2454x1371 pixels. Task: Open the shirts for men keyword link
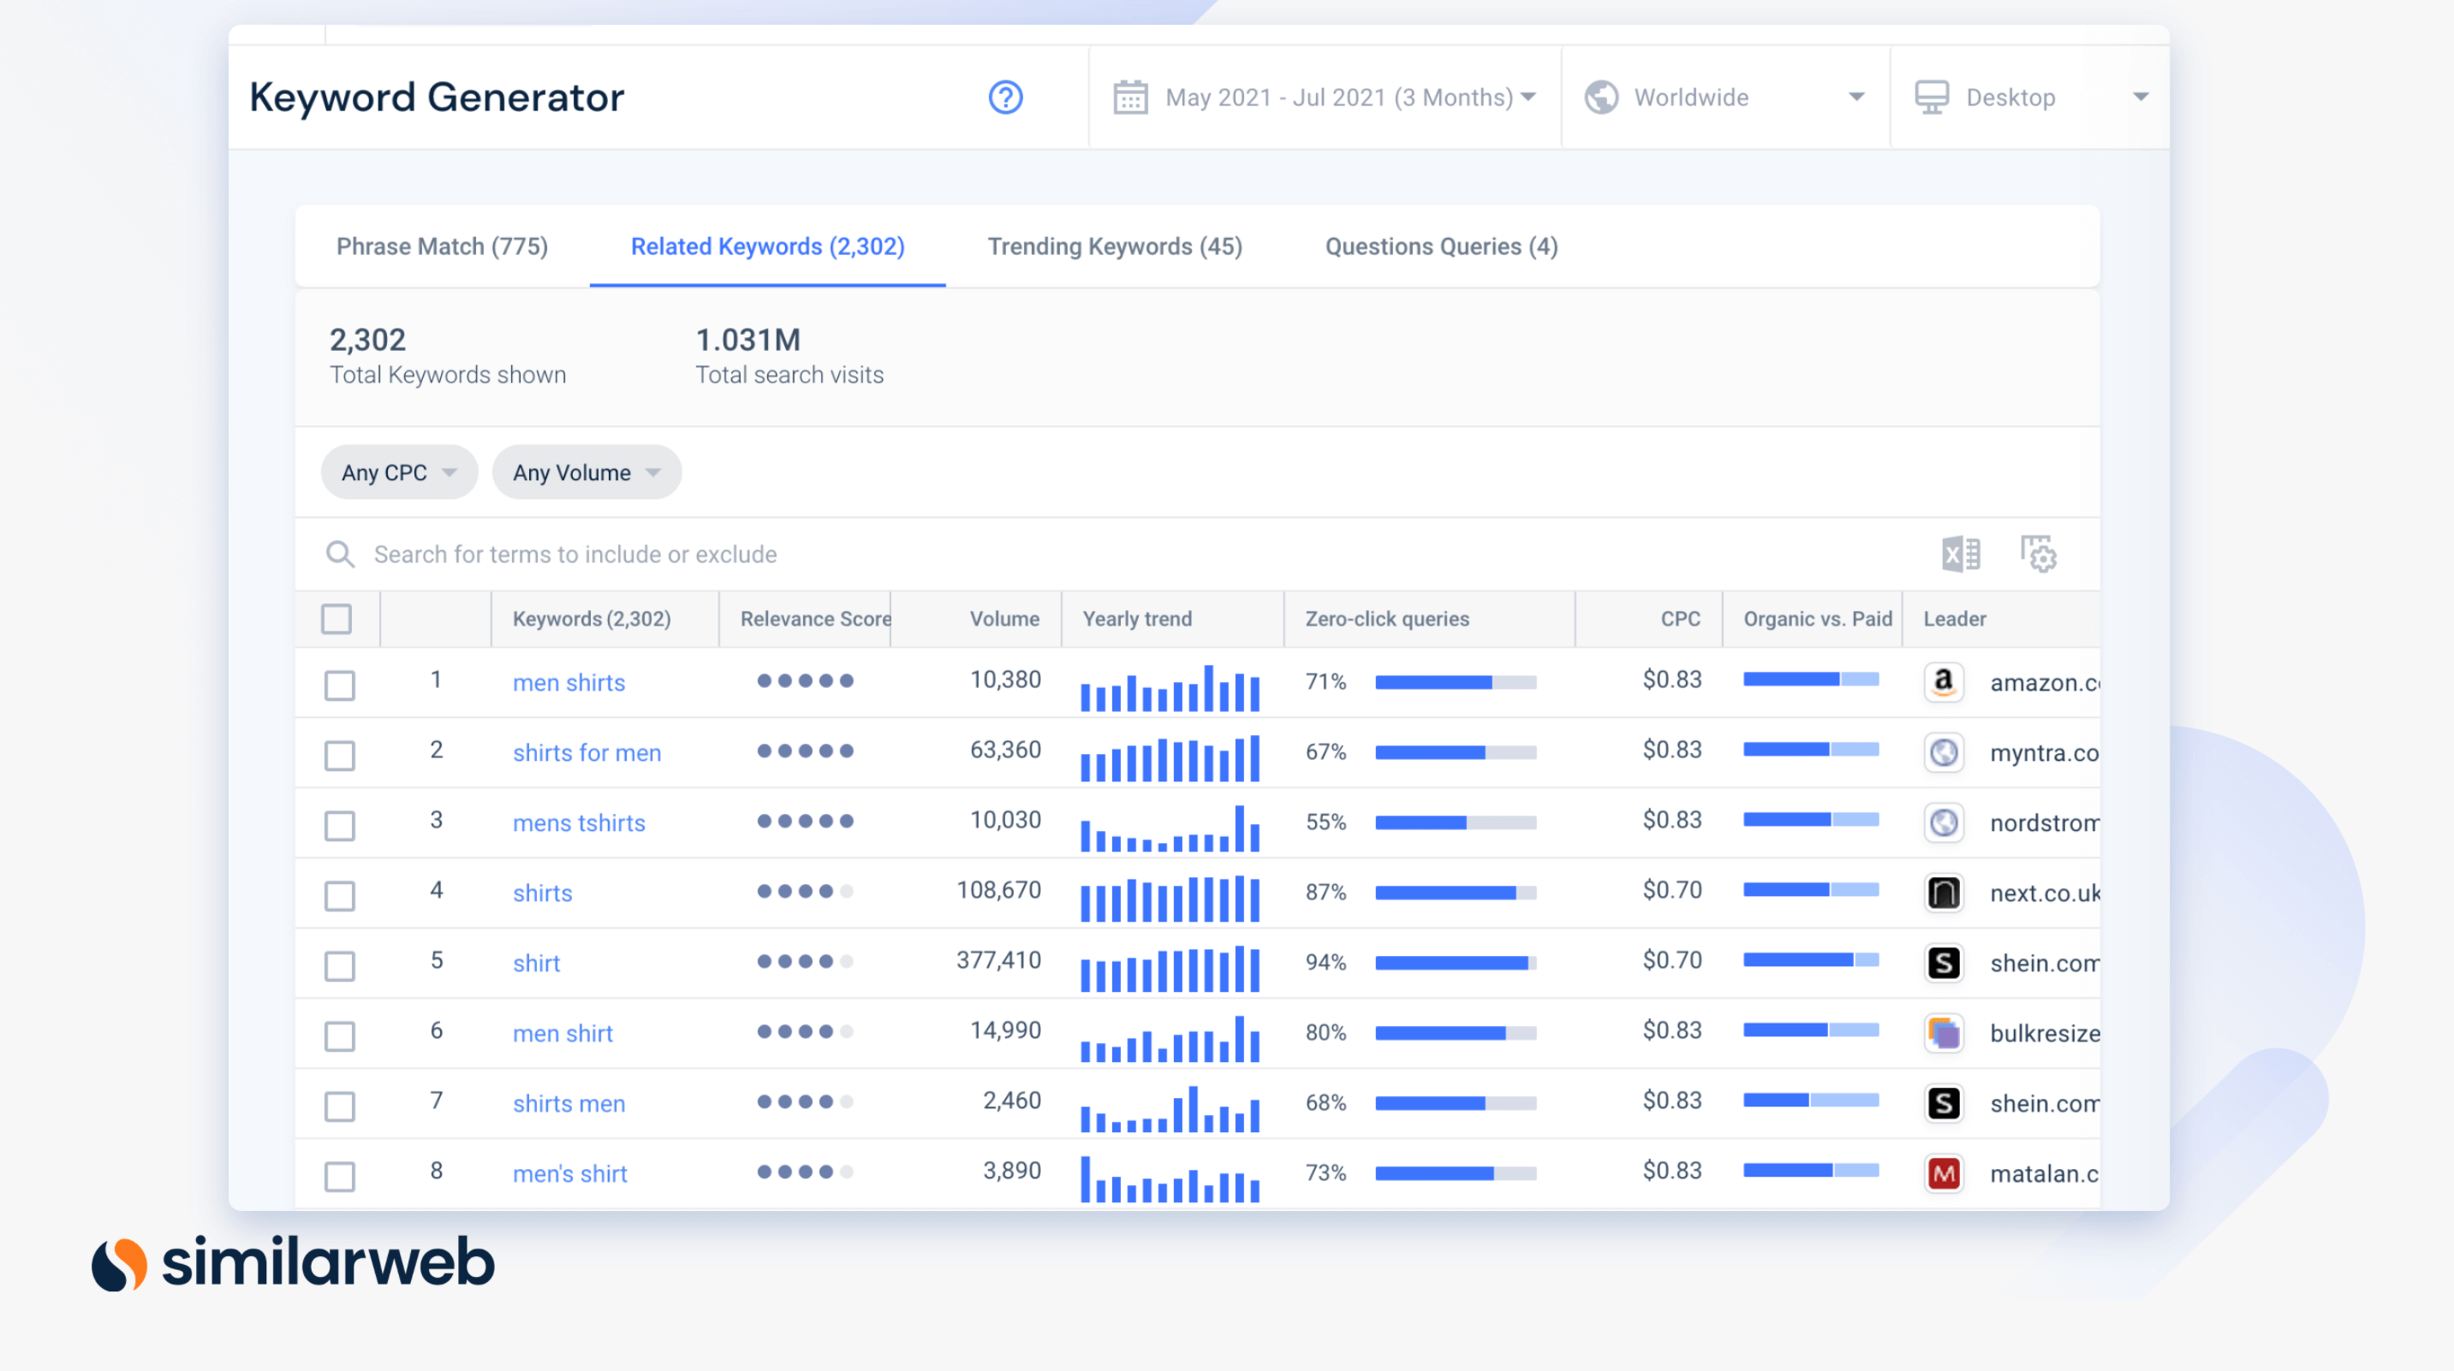[x=587, y=753]
